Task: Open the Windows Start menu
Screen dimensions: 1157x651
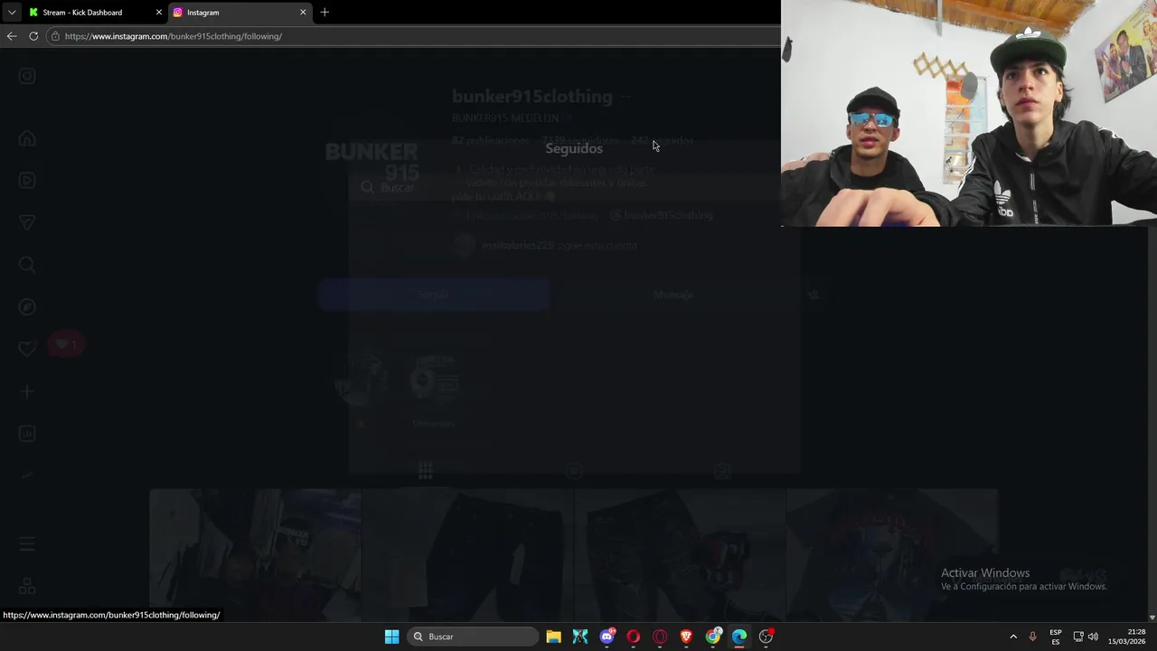Action: 391,637
